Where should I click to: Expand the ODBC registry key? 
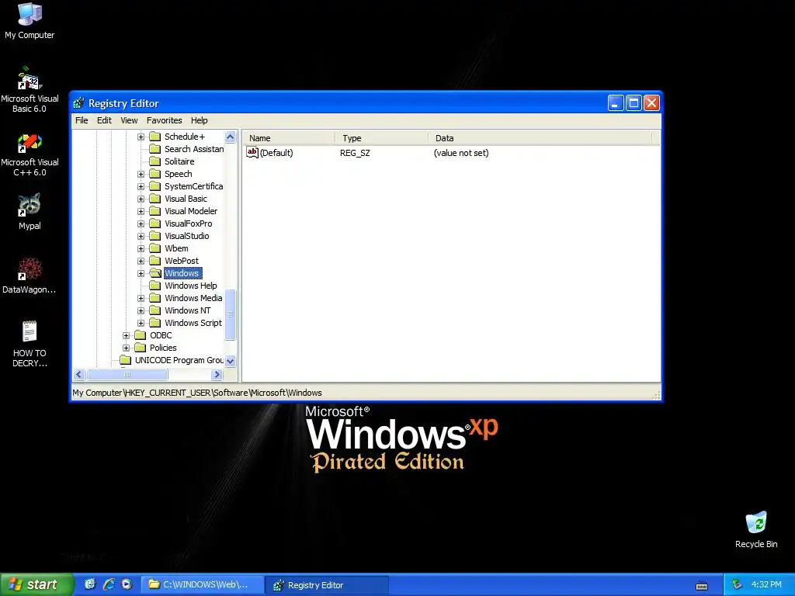[127, 335]
